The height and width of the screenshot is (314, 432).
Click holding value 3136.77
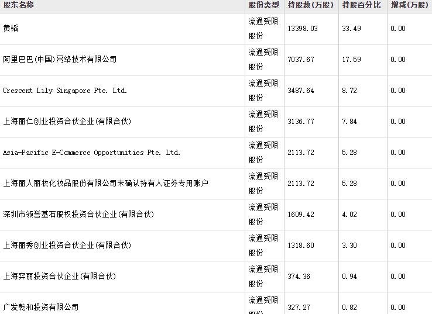coord(301,122)
